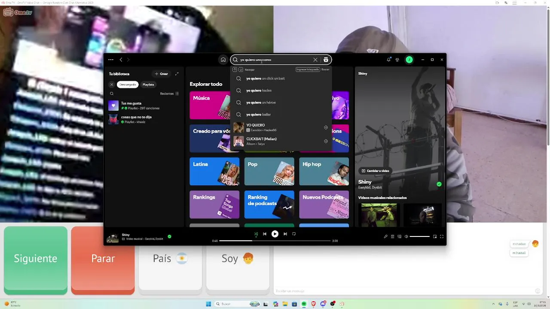Image resolution: width=550 pixels, height=309 pixels.
Task: Expand Tu biblioteca to full view
Action: [177, 74]
